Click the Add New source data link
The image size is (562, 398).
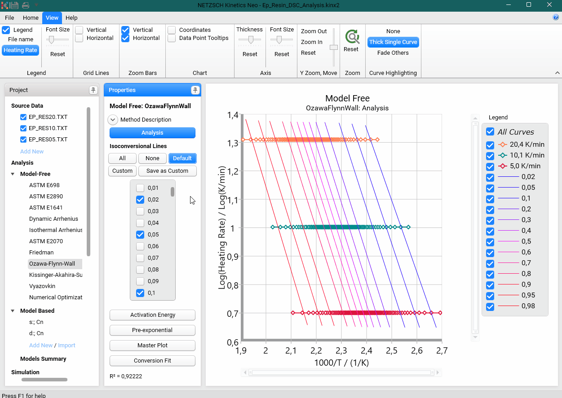(x=32, y=152)
